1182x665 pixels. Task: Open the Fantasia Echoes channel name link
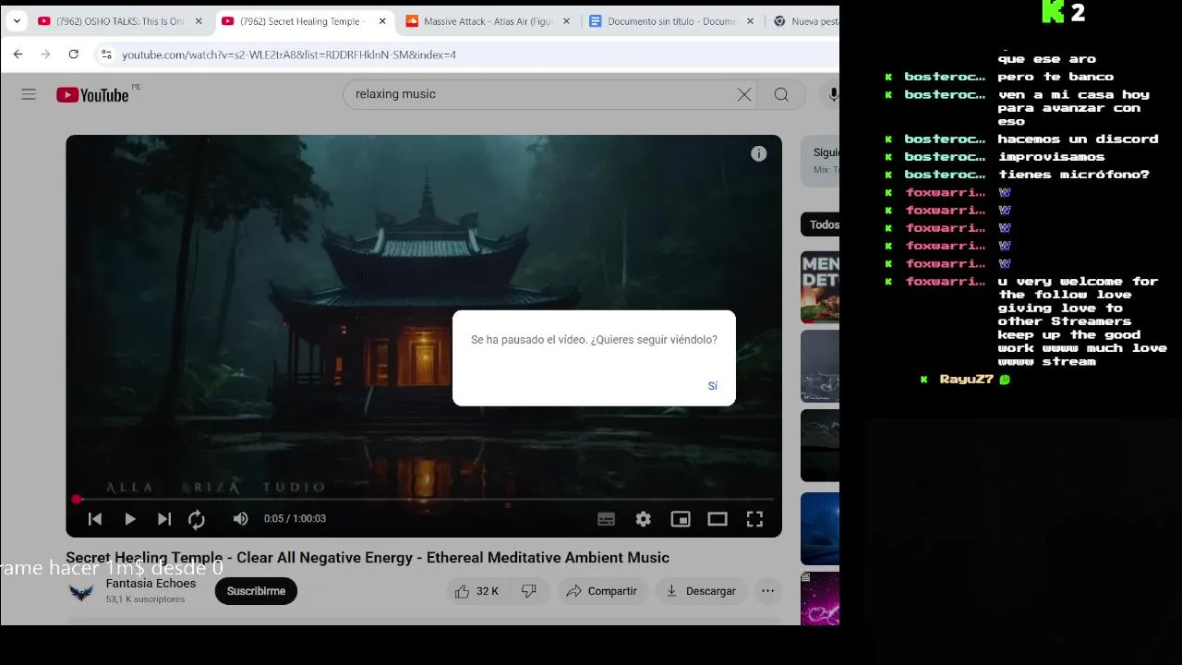(151, 584)
